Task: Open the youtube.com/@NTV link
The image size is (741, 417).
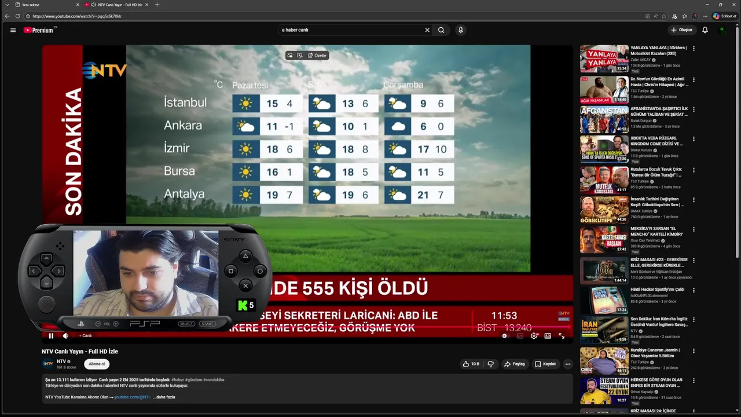Action: pyautogui.click(x=133, y=397)
